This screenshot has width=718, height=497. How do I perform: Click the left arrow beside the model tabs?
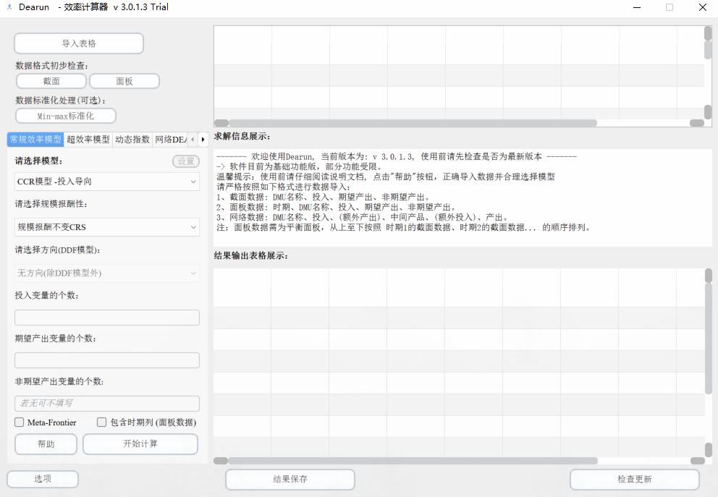[194, 140]
